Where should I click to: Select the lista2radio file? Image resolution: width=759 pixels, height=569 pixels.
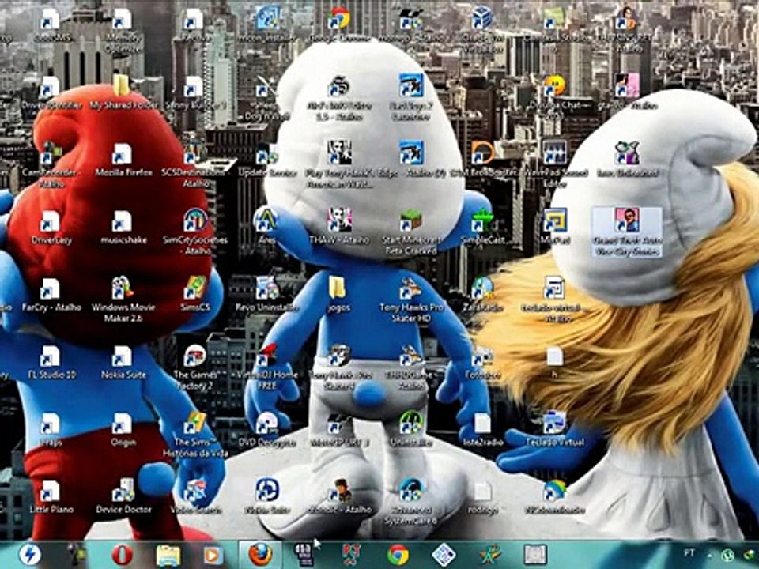click(x=482, y=430)
